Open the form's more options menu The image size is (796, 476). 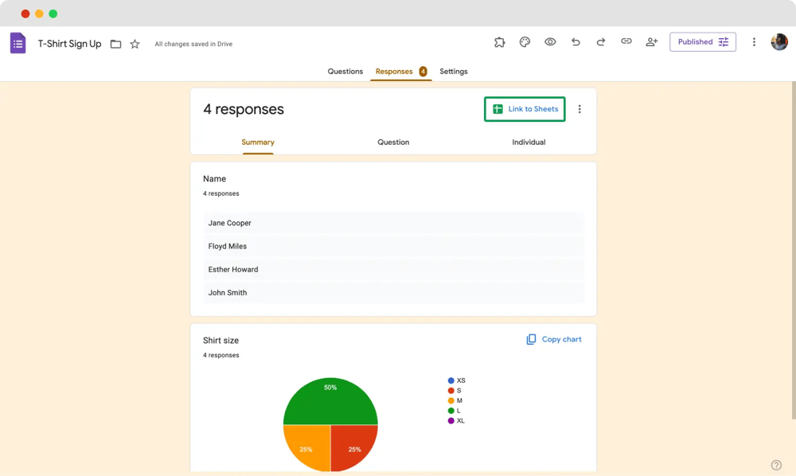(754, 42)
